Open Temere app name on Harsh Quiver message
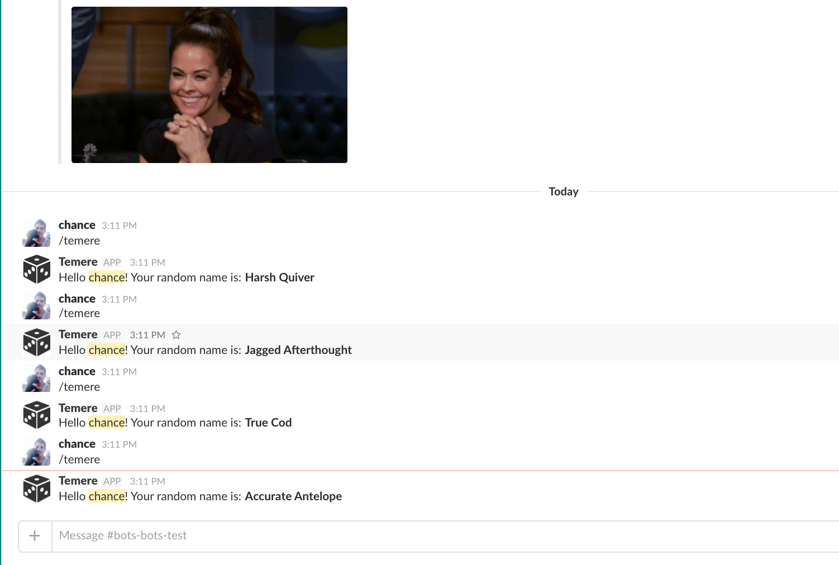Screen dimensions: 839x565 click(78, 262)
